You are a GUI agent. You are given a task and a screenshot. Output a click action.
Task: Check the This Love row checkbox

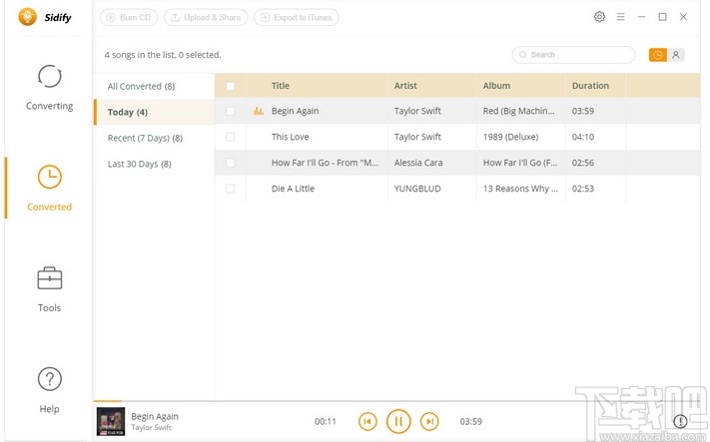point(230,137)
